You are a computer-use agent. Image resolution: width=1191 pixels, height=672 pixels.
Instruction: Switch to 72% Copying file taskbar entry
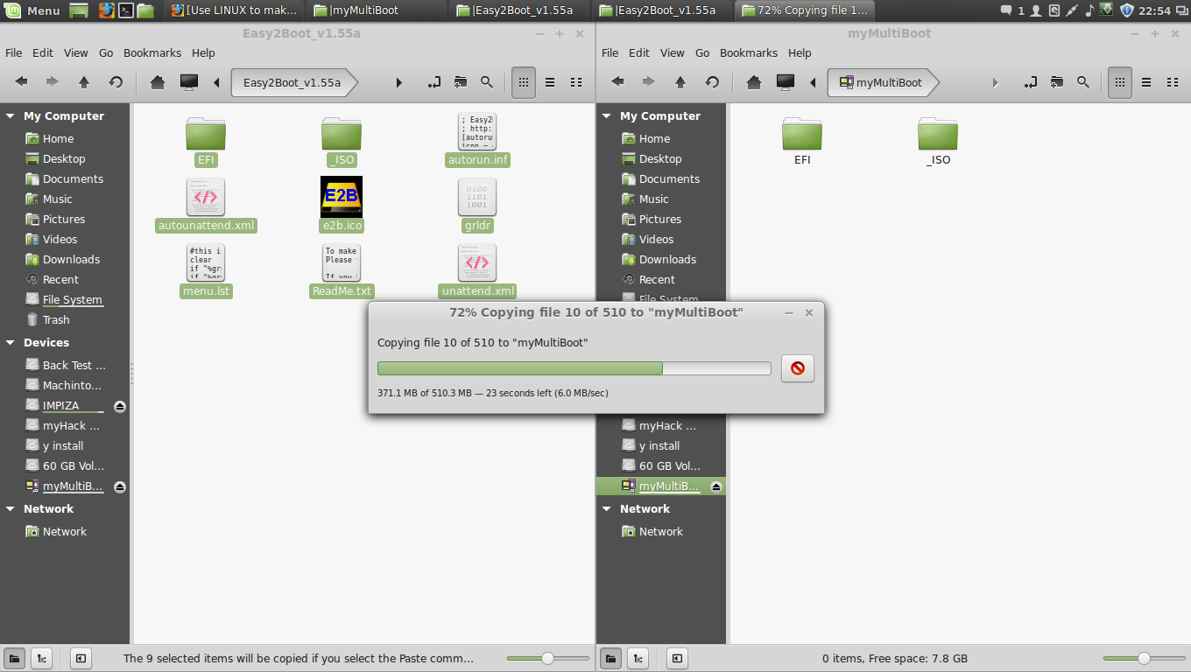tap(807, 10)
